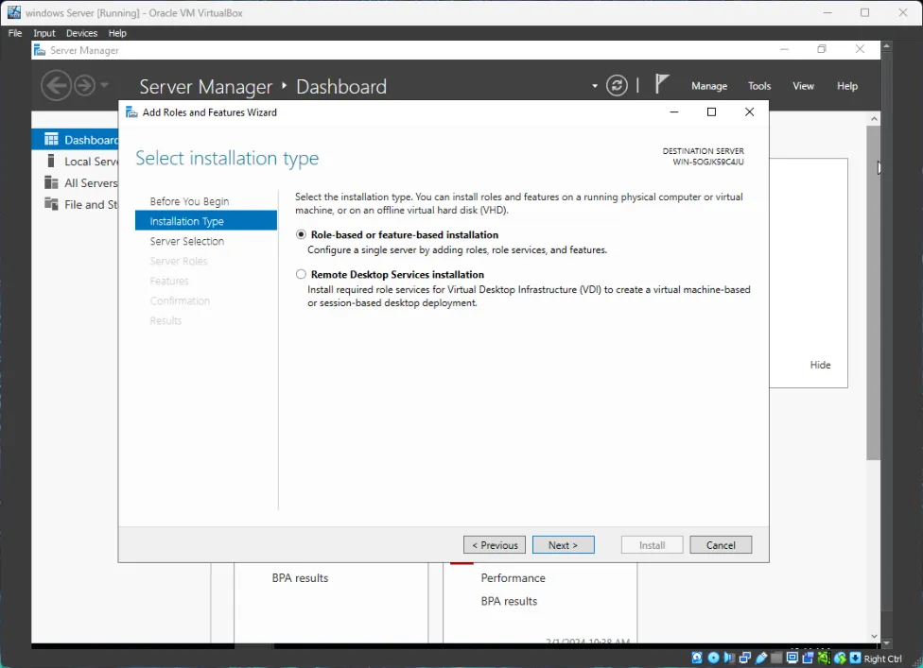Image resolution: width=923 pixels, height=668 pixels.
Task: Click Hide in the dashboard panel
Action: tap(820, 365)
